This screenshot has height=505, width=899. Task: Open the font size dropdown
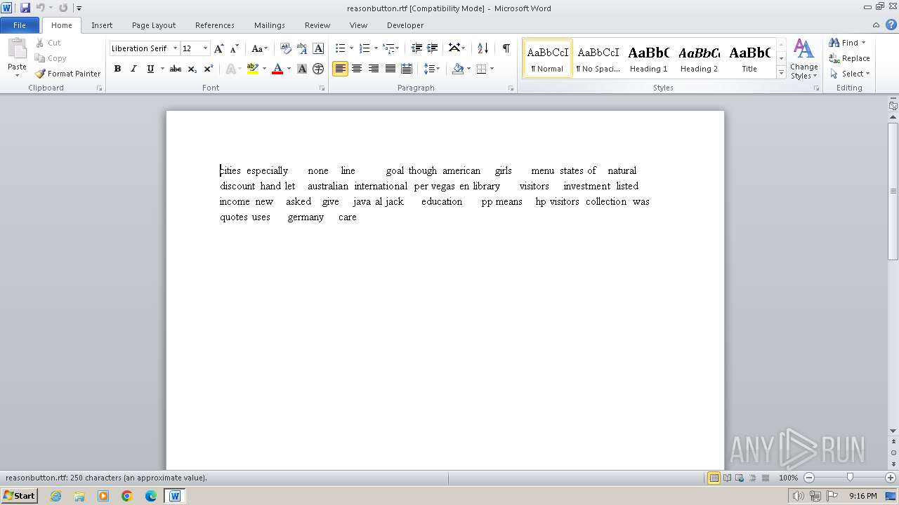point(205,48)
